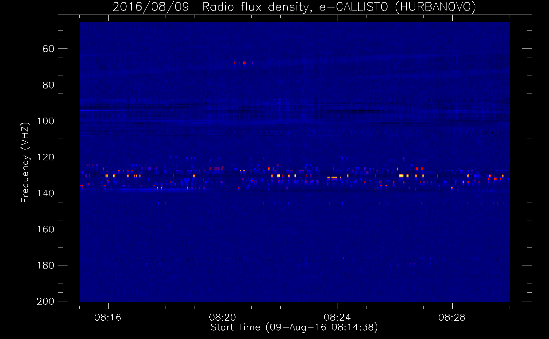Screen dimensions: 549x339
Task: Click the plot title "Radio flux density, e-CALLISTO (HURBANOVO)"
Action: [x=339, y=7]
